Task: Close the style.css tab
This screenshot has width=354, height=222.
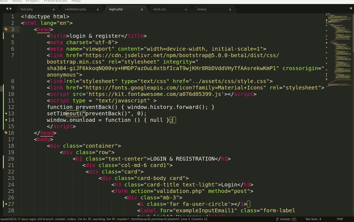Action: (186, 9)
